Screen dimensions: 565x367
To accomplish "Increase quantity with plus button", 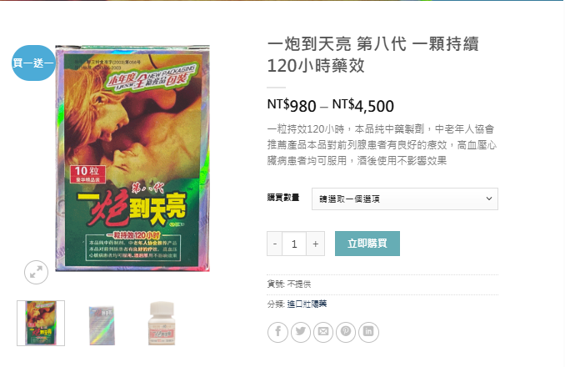I will tap(315, 244).
